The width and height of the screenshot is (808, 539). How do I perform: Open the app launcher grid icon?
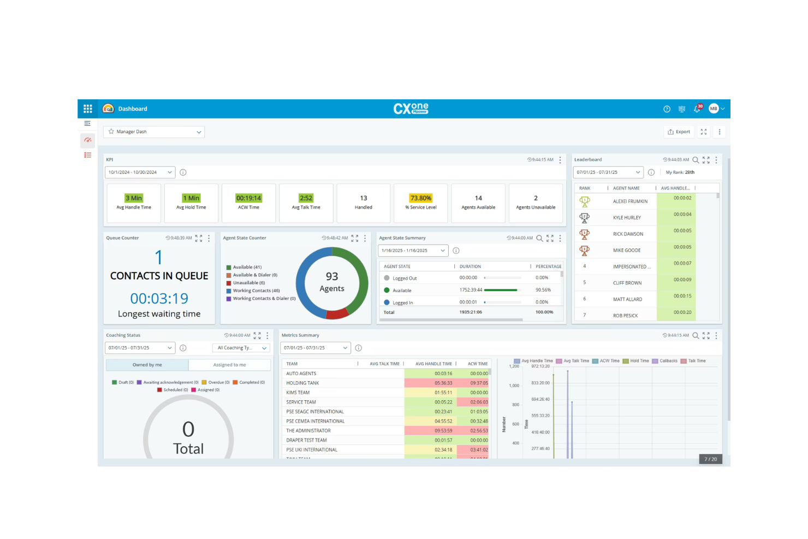87,108
